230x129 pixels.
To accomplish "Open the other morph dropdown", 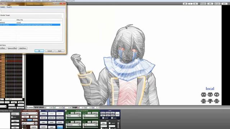I will coord(90,125).
